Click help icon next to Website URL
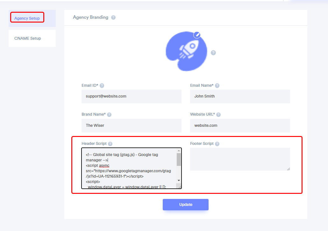Screen dimensions: 328x231 tap(218, 115)
